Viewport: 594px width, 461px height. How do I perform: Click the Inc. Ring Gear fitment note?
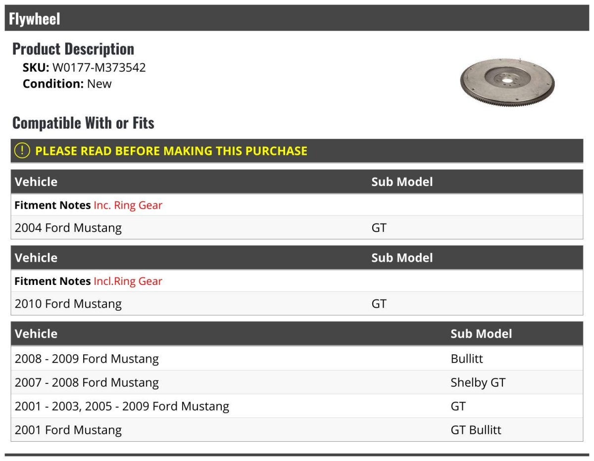[128, 205]
